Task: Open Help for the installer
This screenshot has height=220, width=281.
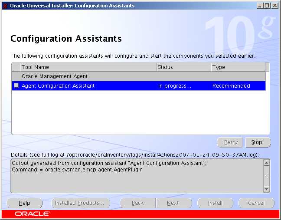Action: 25,203
